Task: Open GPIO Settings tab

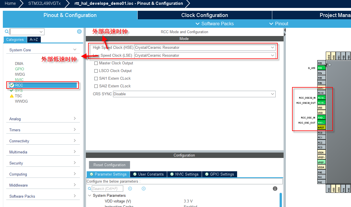Action: pyautogui.click(x=220, y=174)
